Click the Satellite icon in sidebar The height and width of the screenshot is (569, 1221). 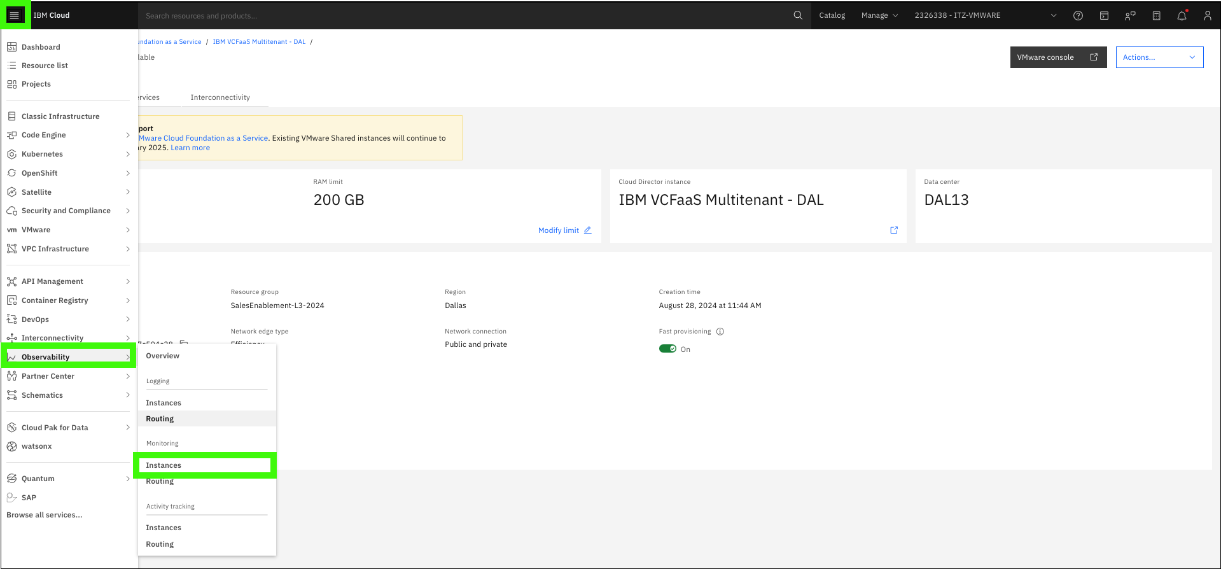point(11,192)
